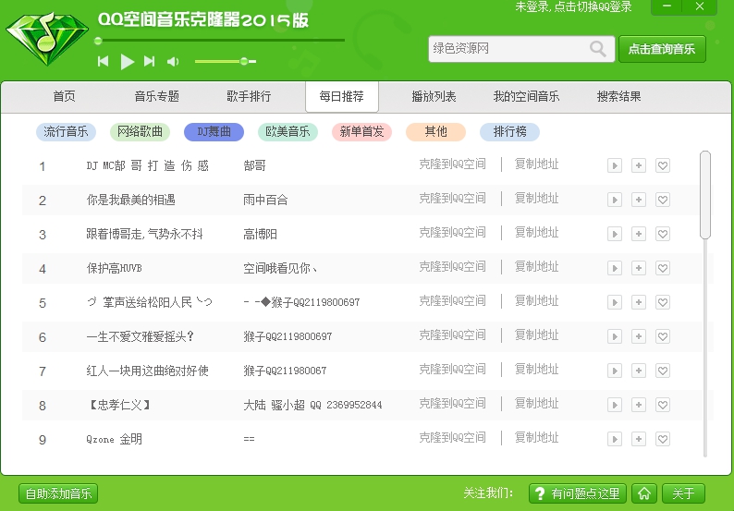Favorite row 3 高博阳 song heart
The width and height of the screenshot is (734, 511).
tap(663, 234)
